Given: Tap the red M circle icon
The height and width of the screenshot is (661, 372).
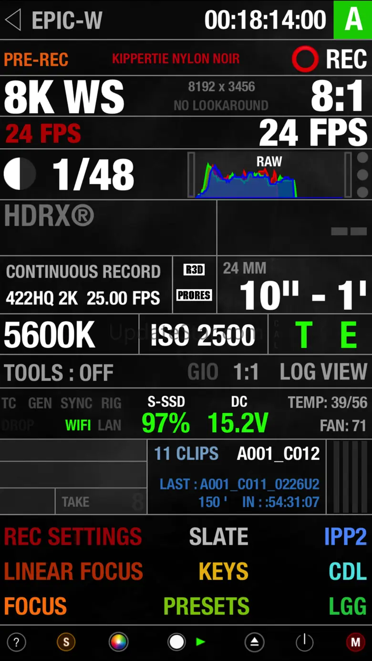Looking at the screenshot, I should coord(355,642).
